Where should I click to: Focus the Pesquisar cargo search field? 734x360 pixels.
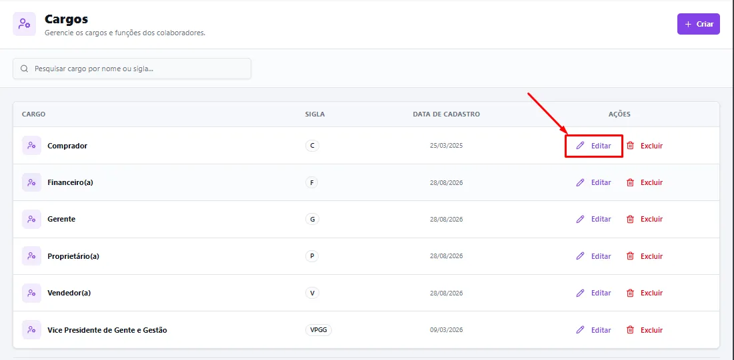[132, 69]
